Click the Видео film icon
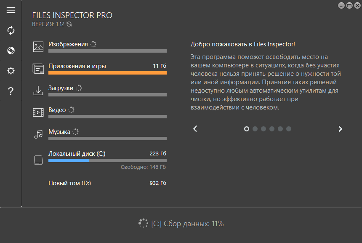The height and width of the screenshot is (243, 362). 38,112
